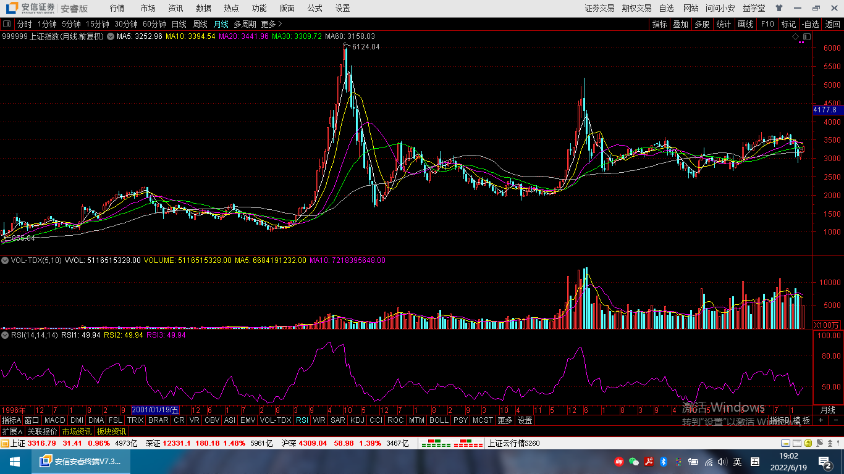844x474 pixels.
Task: Select the KDJ indicator tab
Action: pyautogui.click(x=357, y=420)
